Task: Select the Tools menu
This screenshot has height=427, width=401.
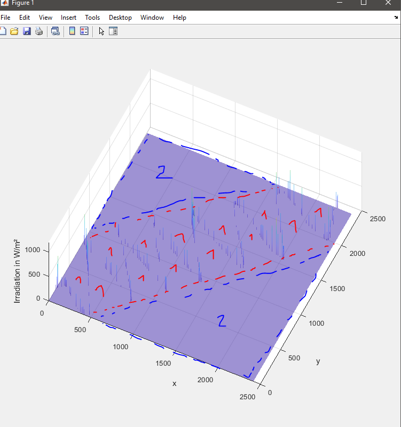Action: click(92, 18)
